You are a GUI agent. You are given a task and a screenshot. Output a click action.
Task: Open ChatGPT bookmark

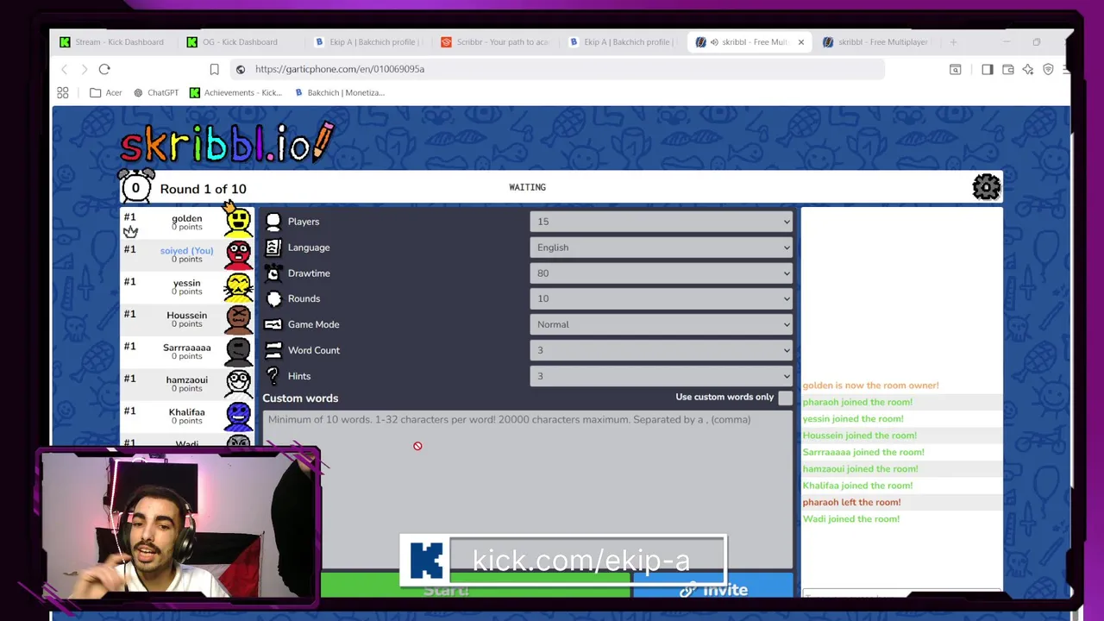(x=156, y=92)
